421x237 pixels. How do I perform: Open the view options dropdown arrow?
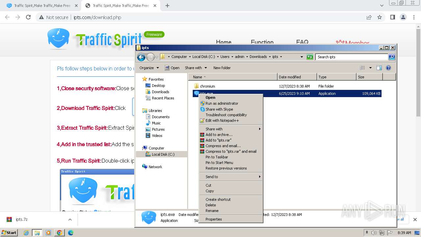(x=370, y=68)
